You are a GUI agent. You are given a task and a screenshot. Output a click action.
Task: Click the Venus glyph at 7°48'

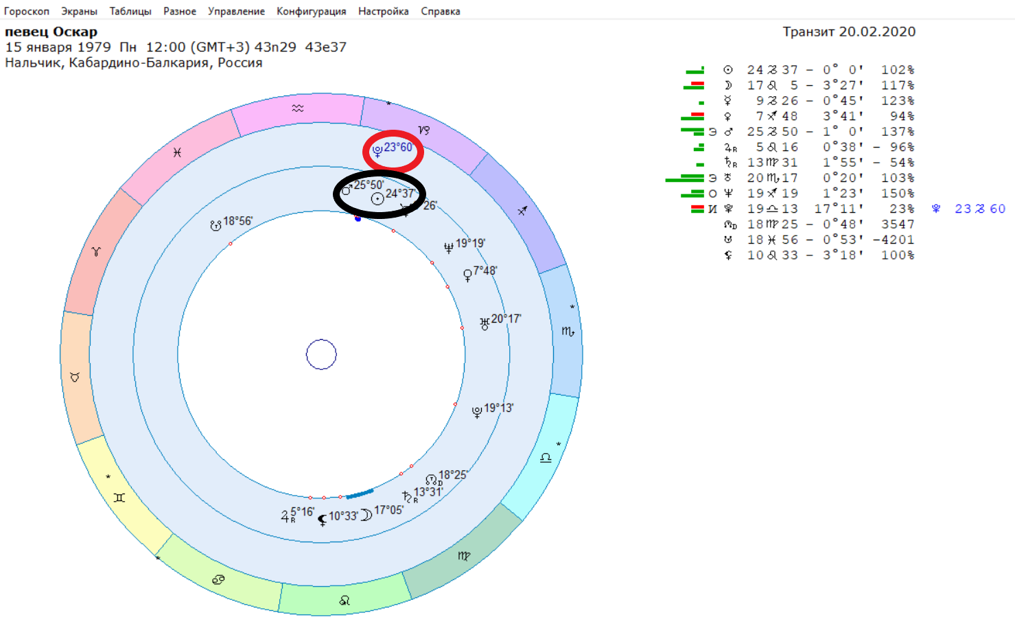tap(467, 275)
